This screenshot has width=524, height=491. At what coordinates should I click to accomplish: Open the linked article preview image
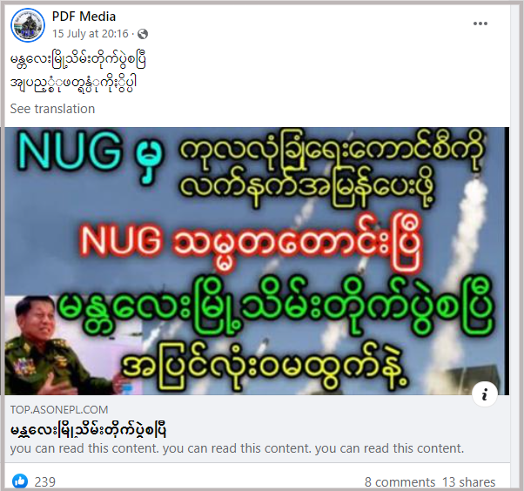257,261
